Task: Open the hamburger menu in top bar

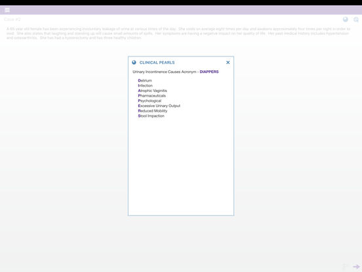Action: 7,10
